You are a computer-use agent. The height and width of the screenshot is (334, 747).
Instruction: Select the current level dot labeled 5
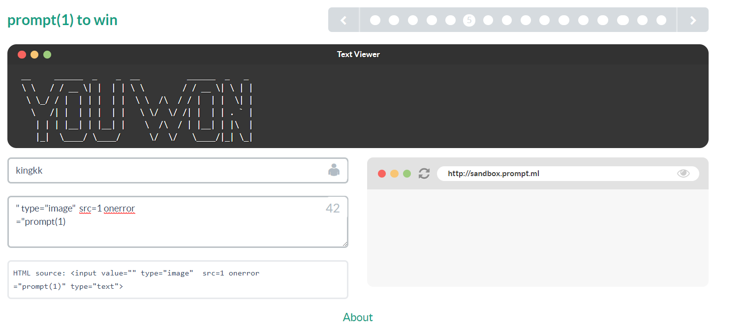point(469,20)
